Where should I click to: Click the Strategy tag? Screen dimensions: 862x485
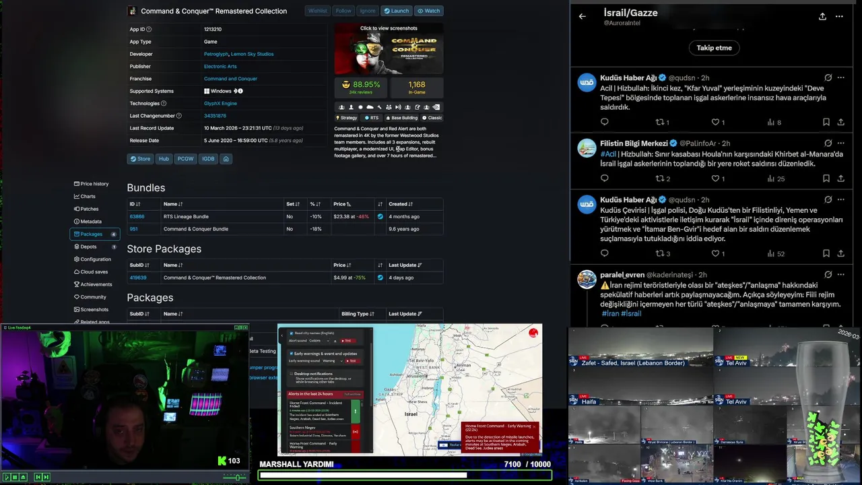pos(346,118)
